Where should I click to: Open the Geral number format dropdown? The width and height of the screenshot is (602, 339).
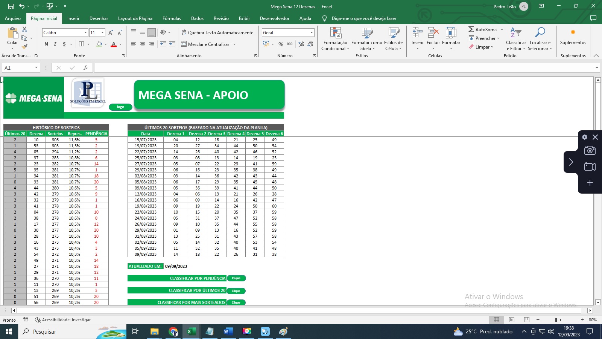[x=312, y=33]
